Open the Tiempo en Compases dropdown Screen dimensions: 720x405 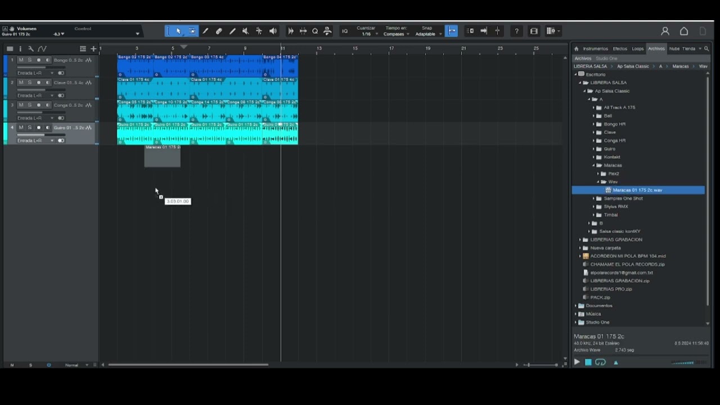(396, 34)
